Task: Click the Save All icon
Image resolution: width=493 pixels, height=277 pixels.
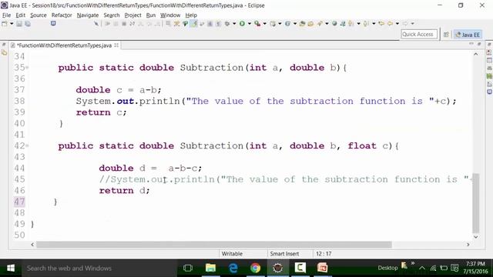Action: click(x=28, y=24)
